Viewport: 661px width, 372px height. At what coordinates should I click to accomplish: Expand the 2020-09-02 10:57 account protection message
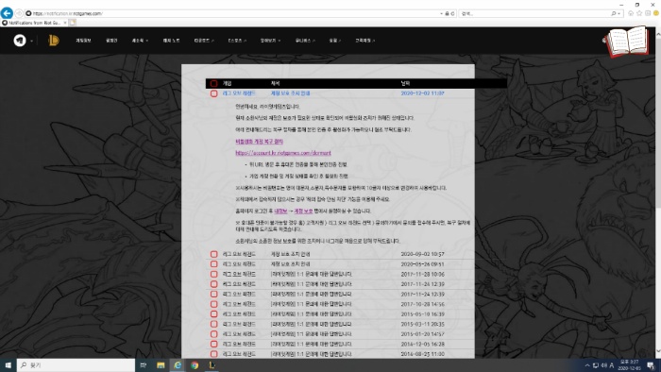(x=291, y=254)
